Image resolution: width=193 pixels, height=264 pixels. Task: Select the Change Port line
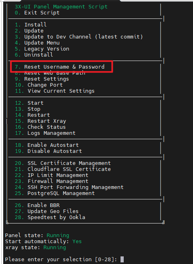pos(39,85)
